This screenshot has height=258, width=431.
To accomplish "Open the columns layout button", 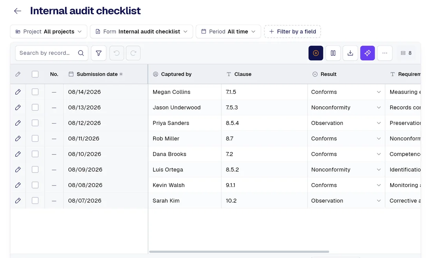I will point(333,53).
